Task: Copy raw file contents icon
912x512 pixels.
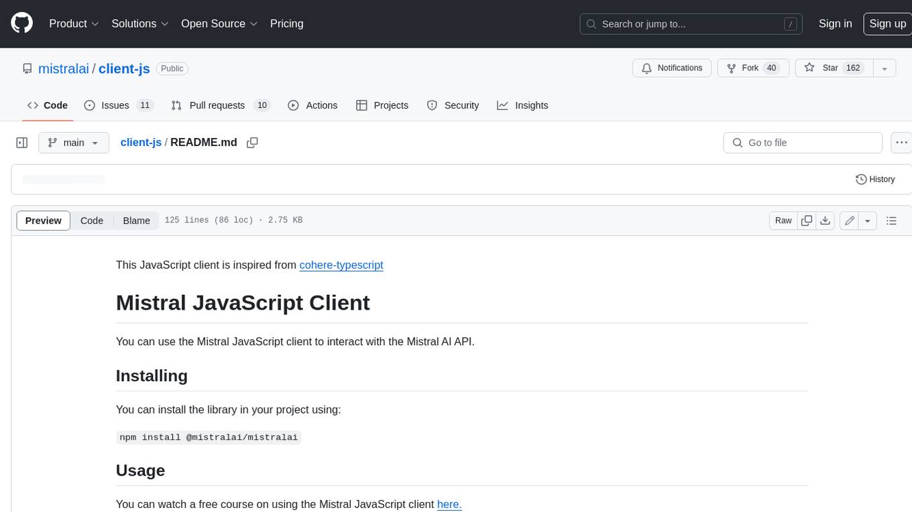Action: coord(807,220)
